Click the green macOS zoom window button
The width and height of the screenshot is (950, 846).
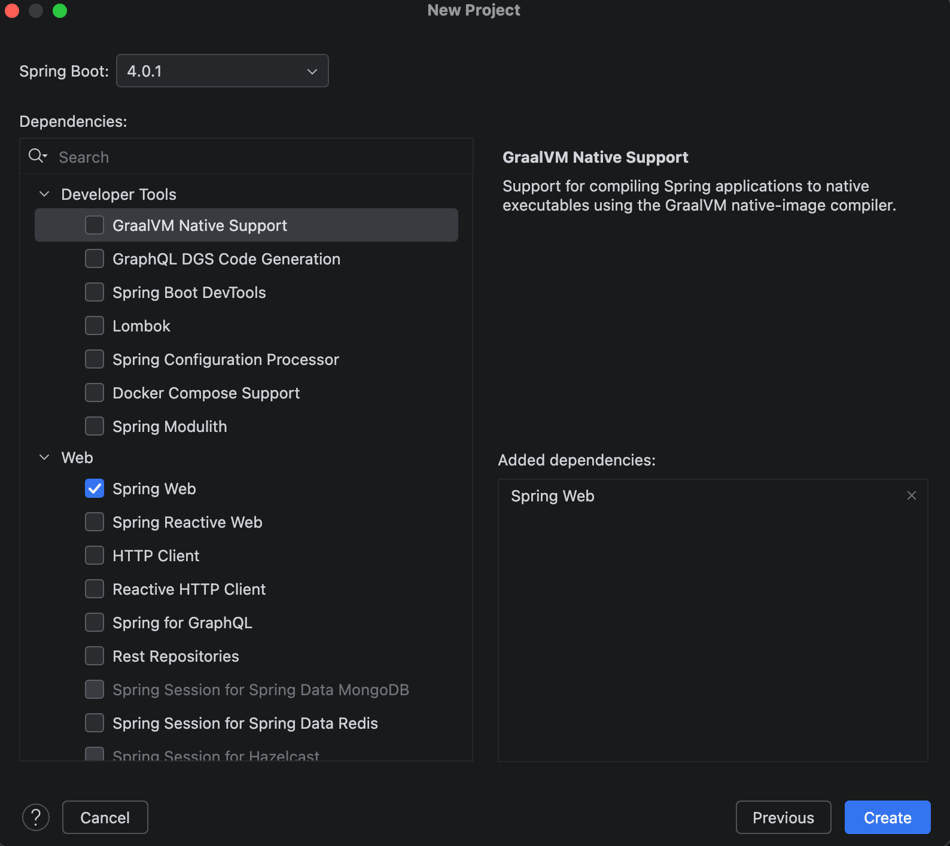click(x=60, y=11)
